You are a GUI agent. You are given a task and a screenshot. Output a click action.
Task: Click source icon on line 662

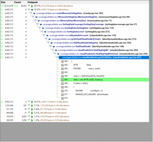(62, 61)
